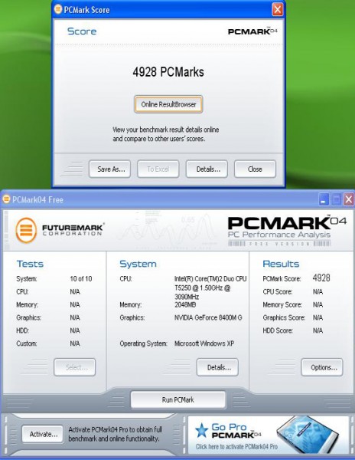Click the Save As... button

point(109,169)
